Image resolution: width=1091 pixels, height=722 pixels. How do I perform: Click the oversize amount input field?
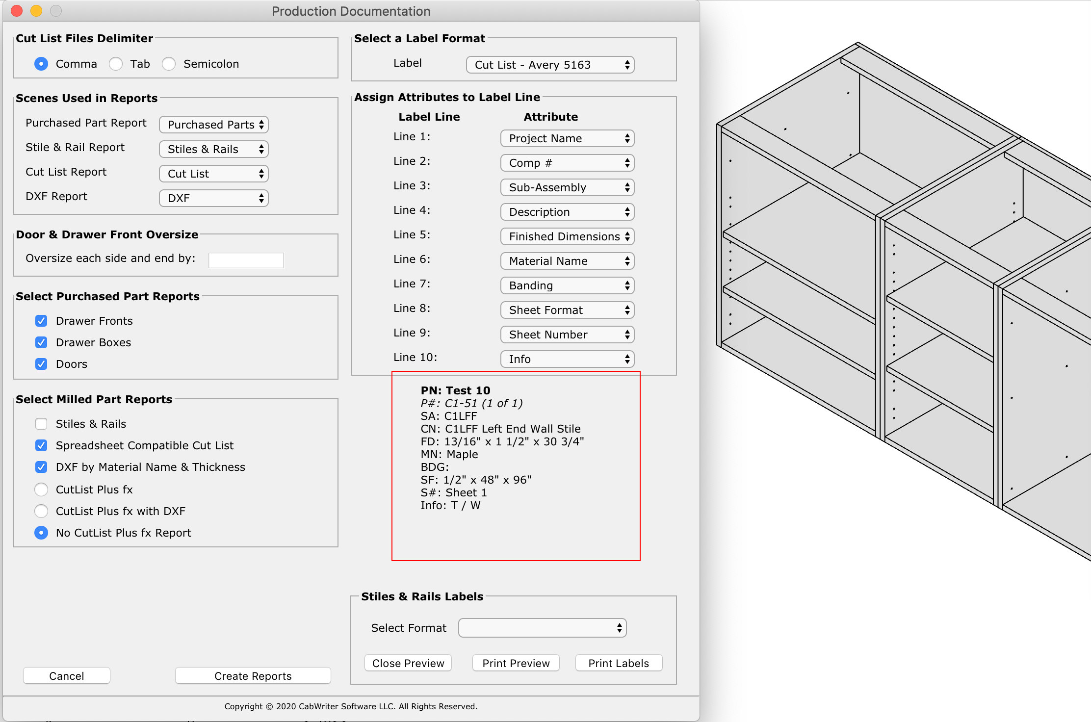coord(246,260)
